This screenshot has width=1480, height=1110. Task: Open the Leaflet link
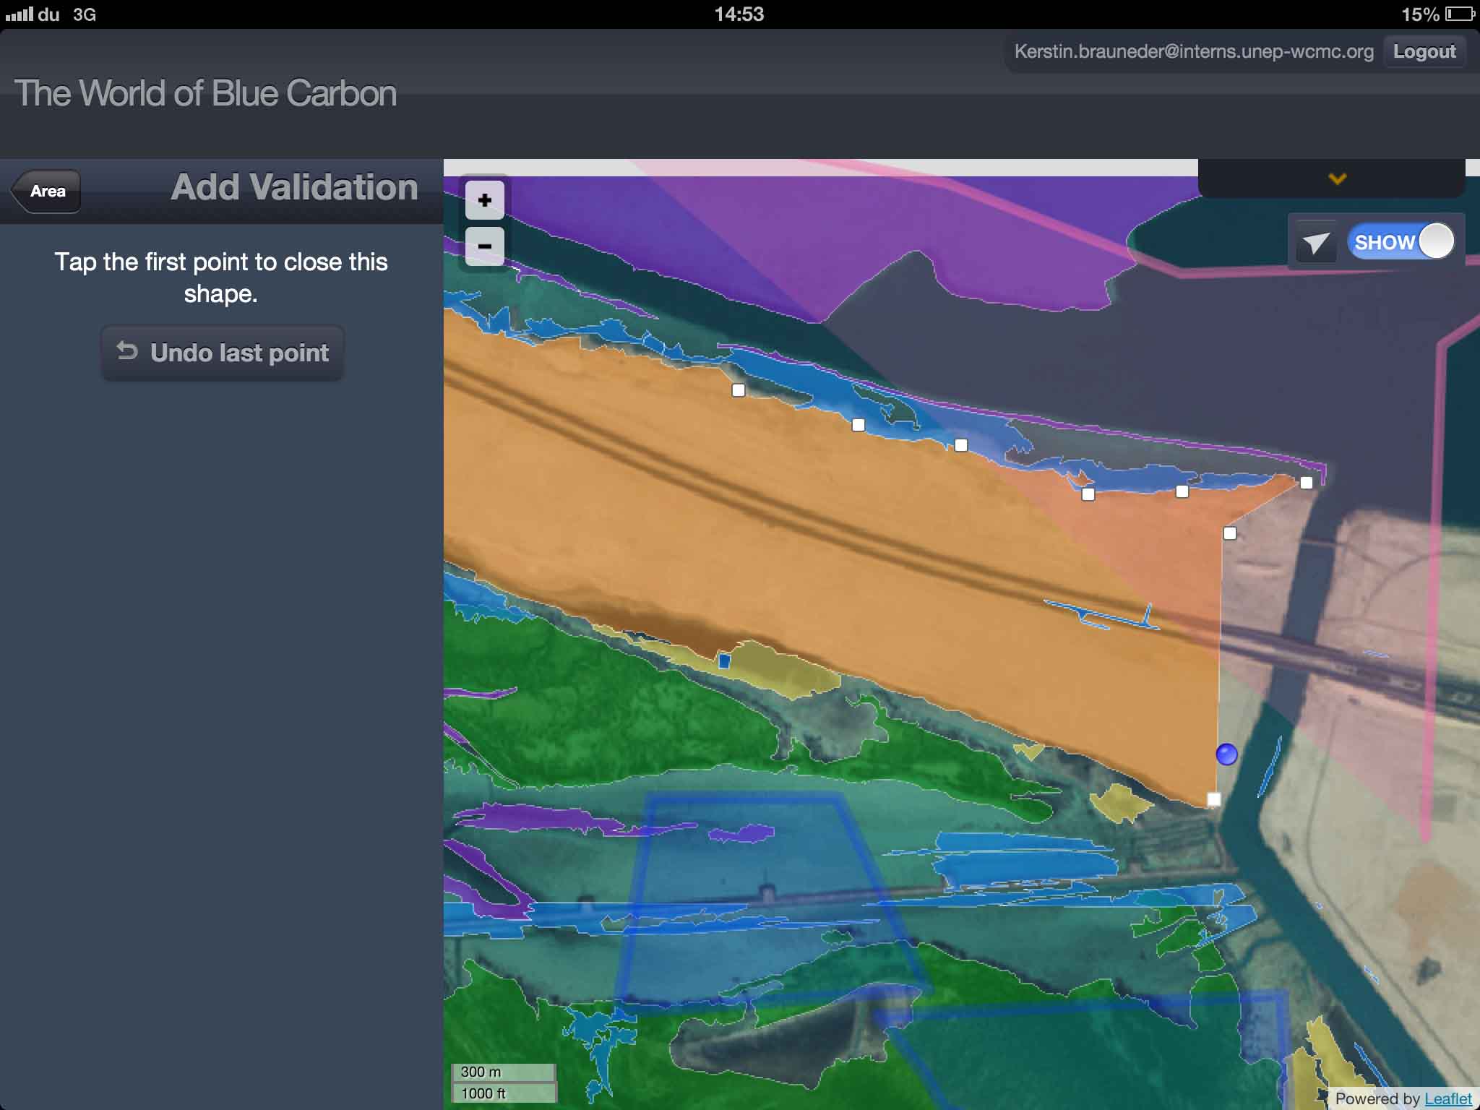(x=1447, y=1098)
